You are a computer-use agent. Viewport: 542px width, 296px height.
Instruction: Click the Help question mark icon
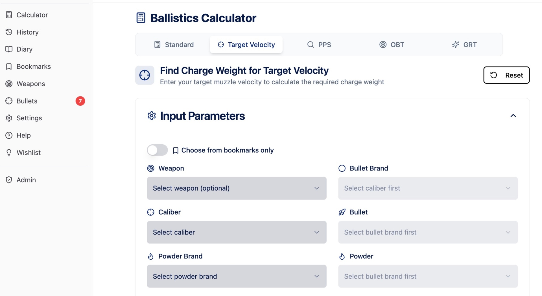(9, 135)
